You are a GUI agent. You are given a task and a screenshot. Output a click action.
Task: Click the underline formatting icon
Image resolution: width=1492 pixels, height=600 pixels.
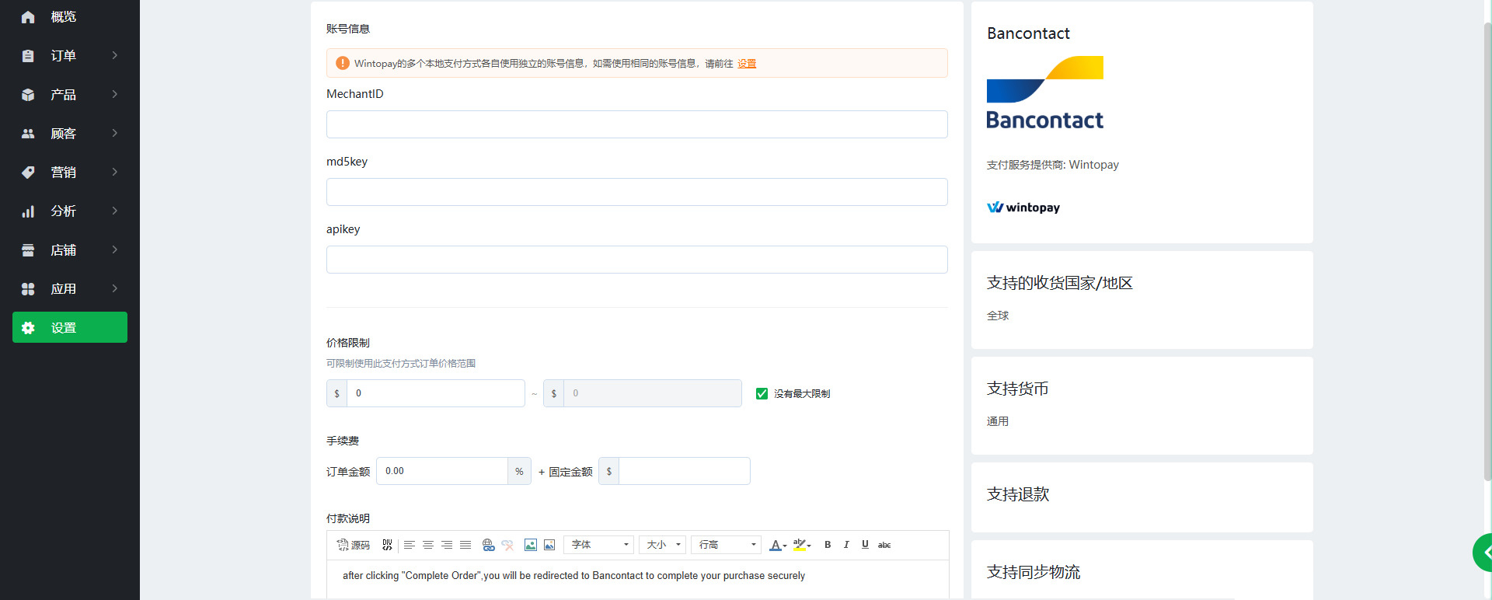pos(865,545)
